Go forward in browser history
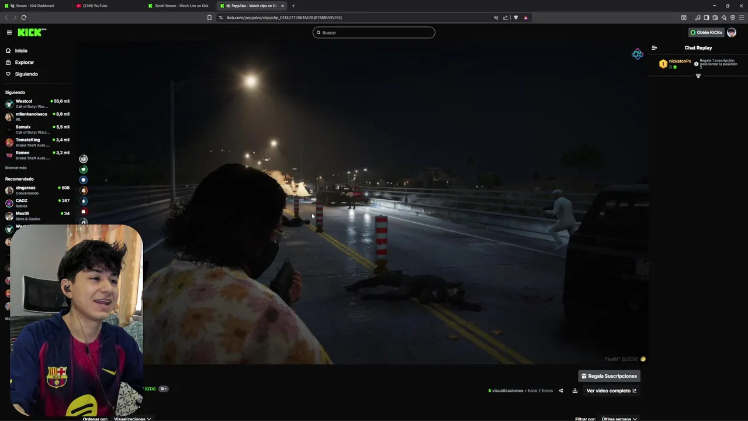The height and width of the screenshot is (421, 748). click(15, 18)
